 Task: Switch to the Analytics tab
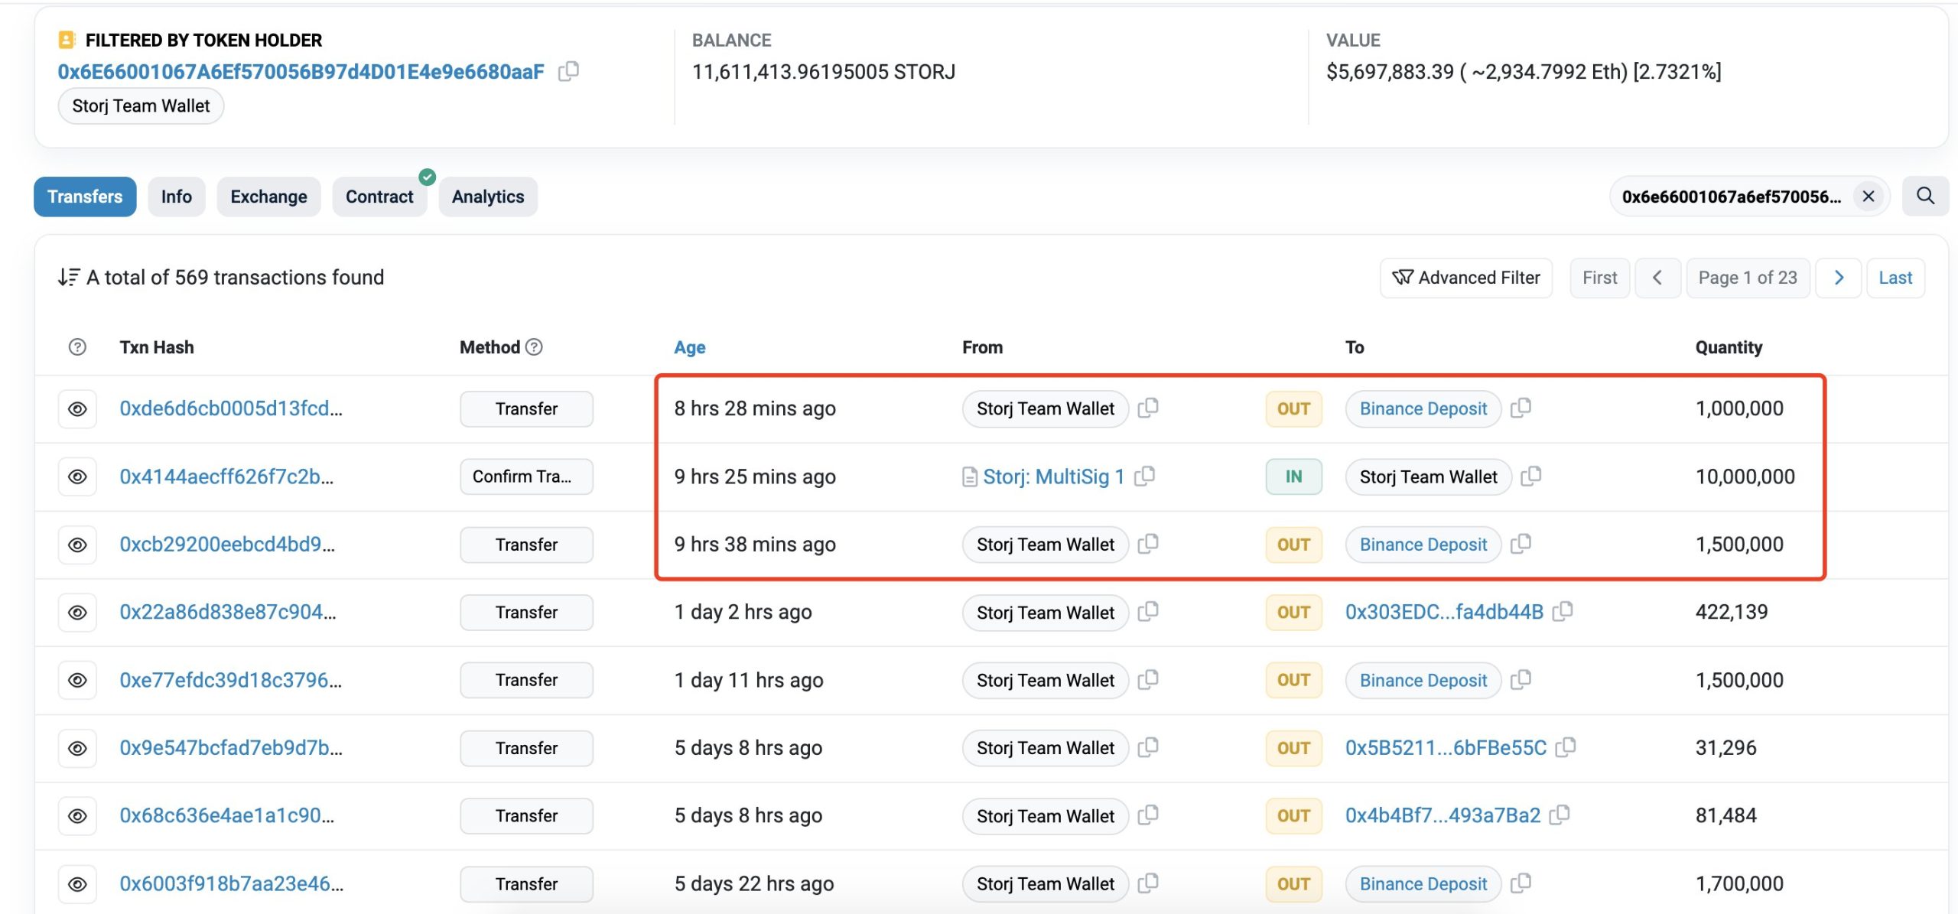tap(488, 197)
